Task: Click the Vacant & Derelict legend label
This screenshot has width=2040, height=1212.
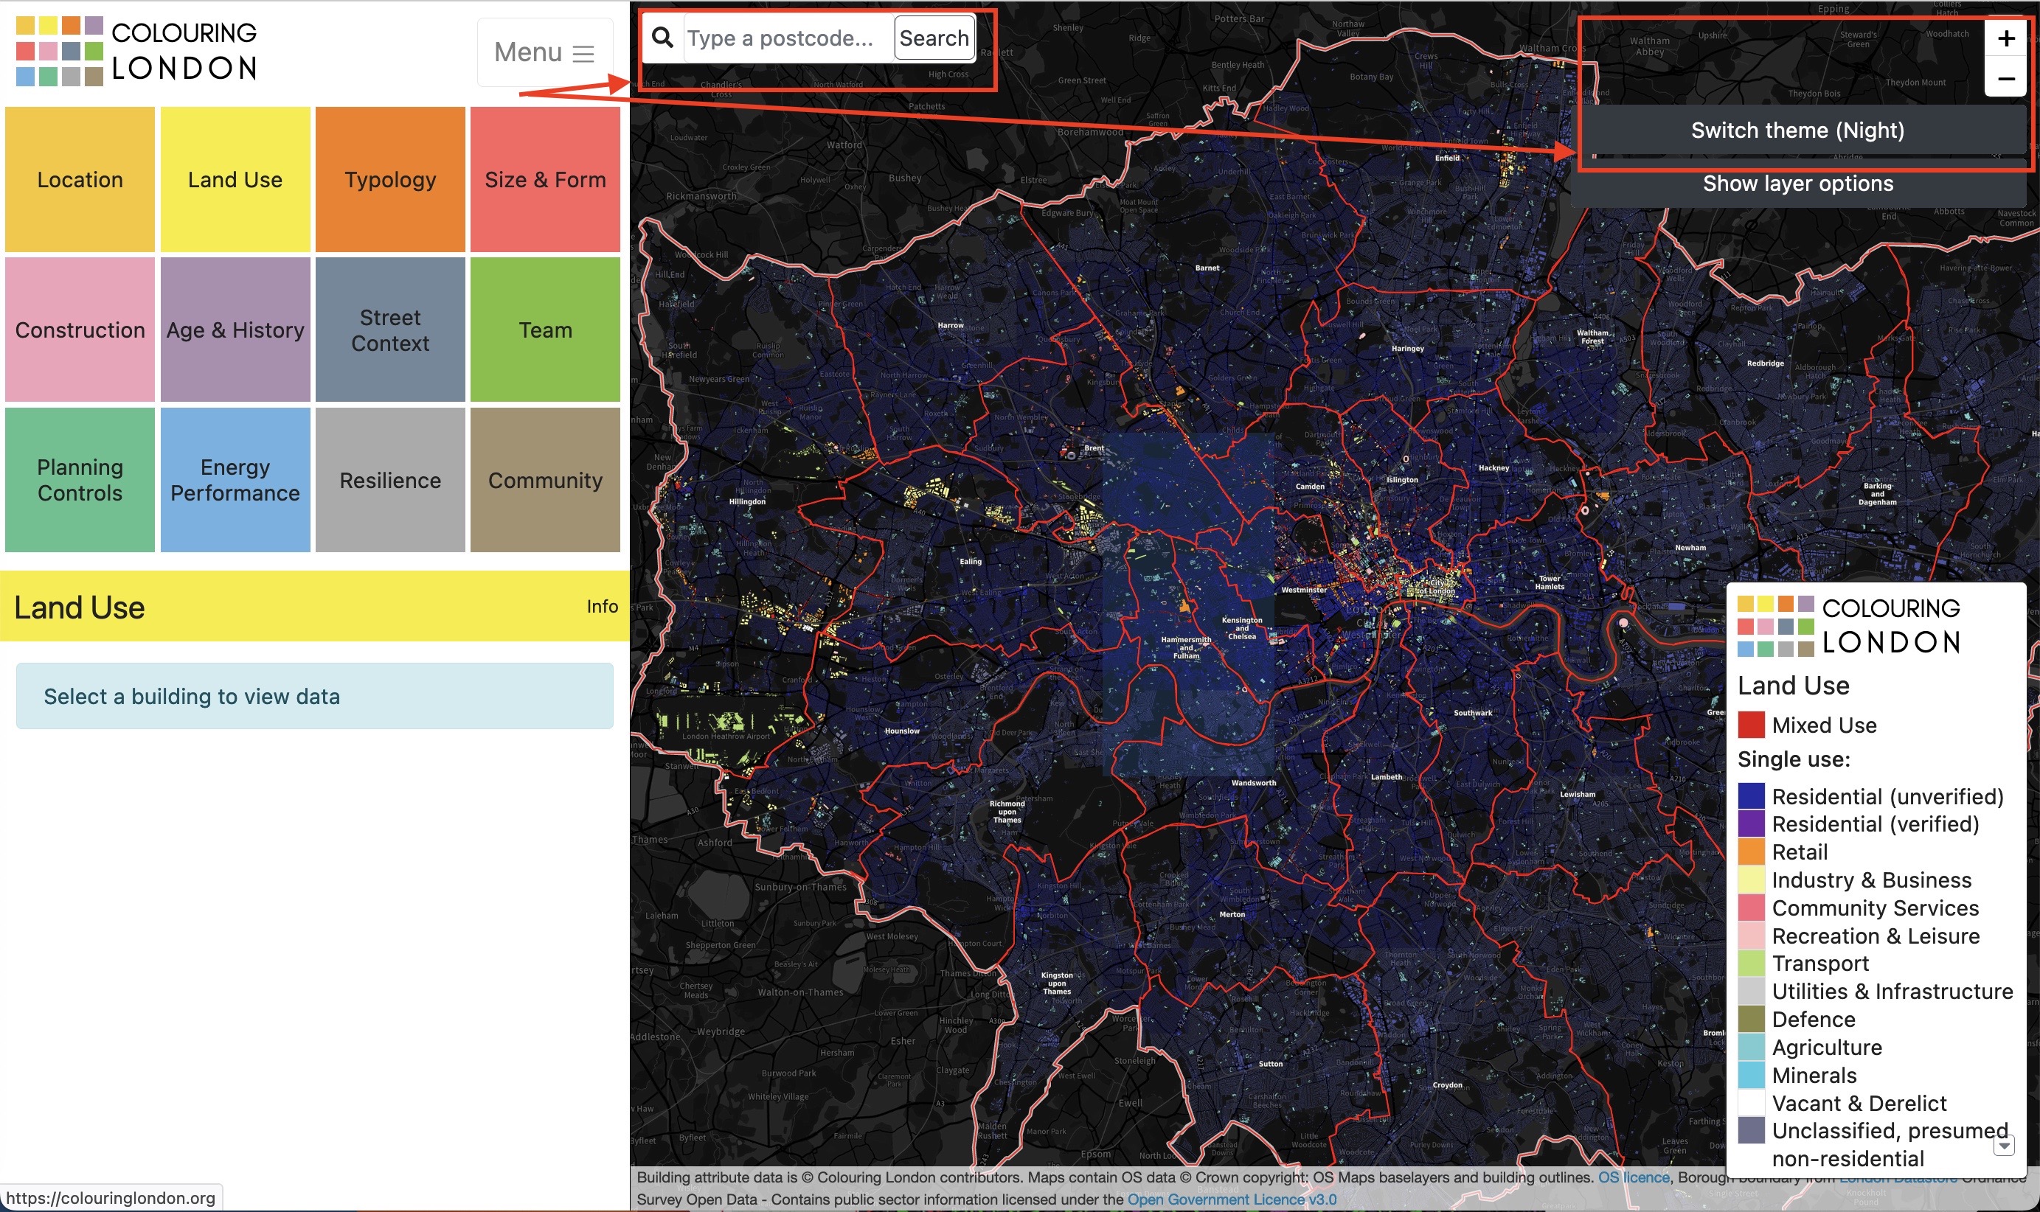Action: (1859, 1104)
